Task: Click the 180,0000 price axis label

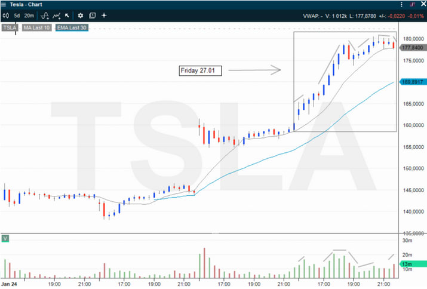Action: point(413,39)
